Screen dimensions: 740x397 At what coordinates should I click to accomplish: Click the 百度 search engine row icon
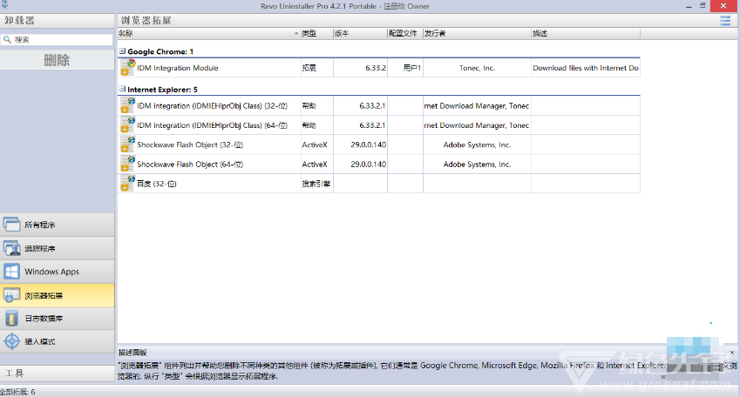pos(127,183)
